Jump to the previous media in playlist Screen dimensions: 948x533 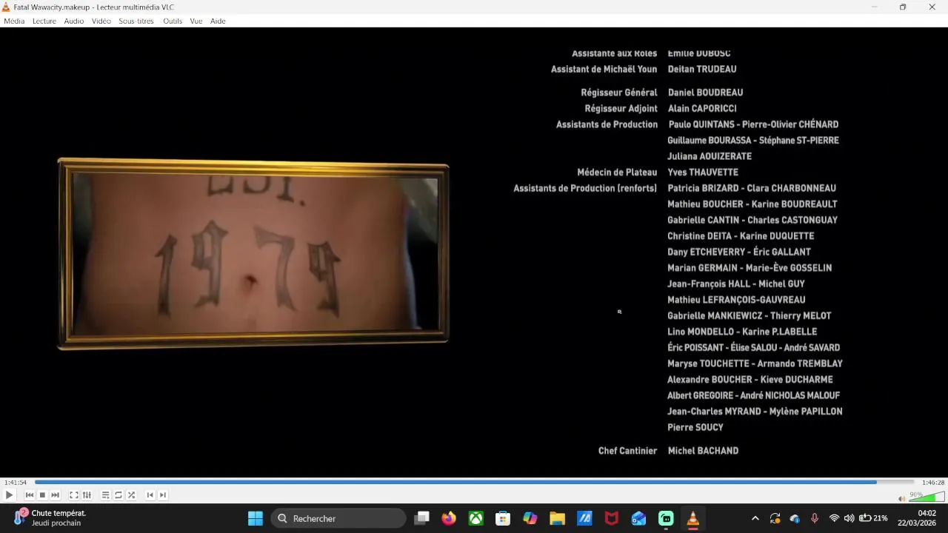(x=30, y=495)
